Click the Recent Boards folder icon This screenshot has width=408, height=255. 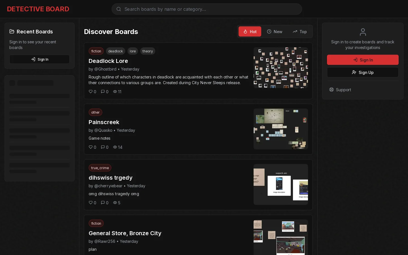click(12, 31)
